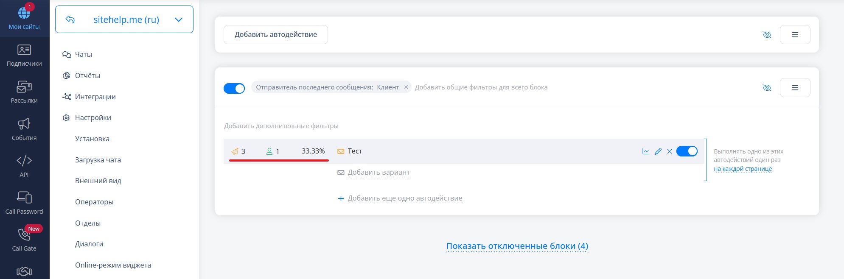Delete the Тест autoaction with X icon
Image resolution: width=844 pixels, height=279 pixels.
pos(670,151)
